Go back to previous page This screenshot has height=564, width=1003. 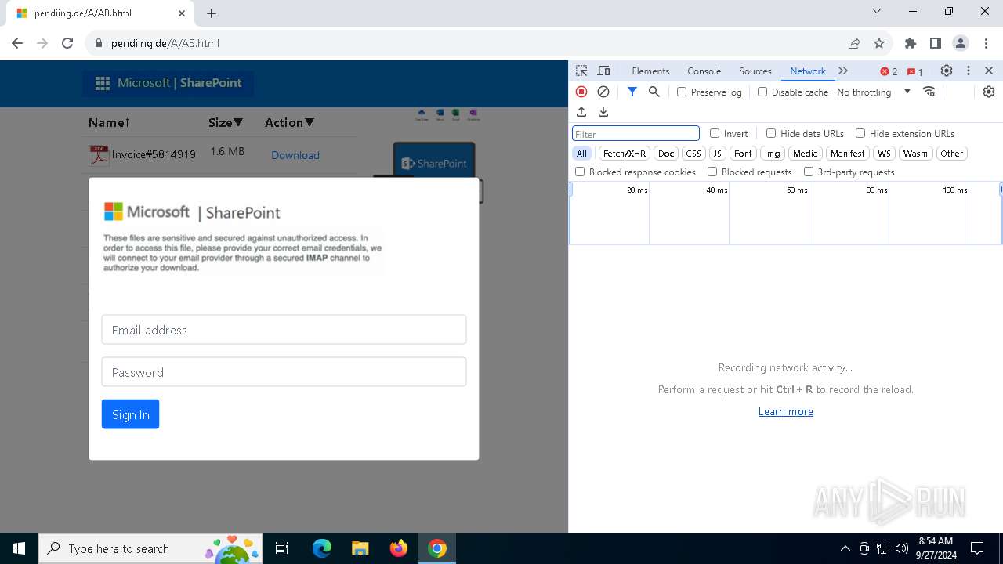point(17,43)
